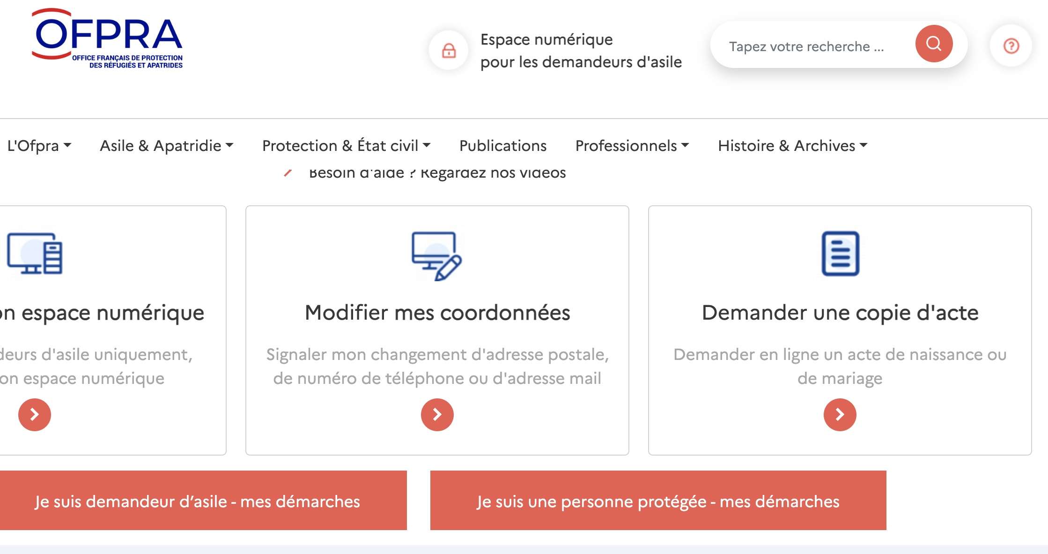Click the computer icon in espace numérique card
Viewport: 1048px width, 554px height.
point(35,254)
